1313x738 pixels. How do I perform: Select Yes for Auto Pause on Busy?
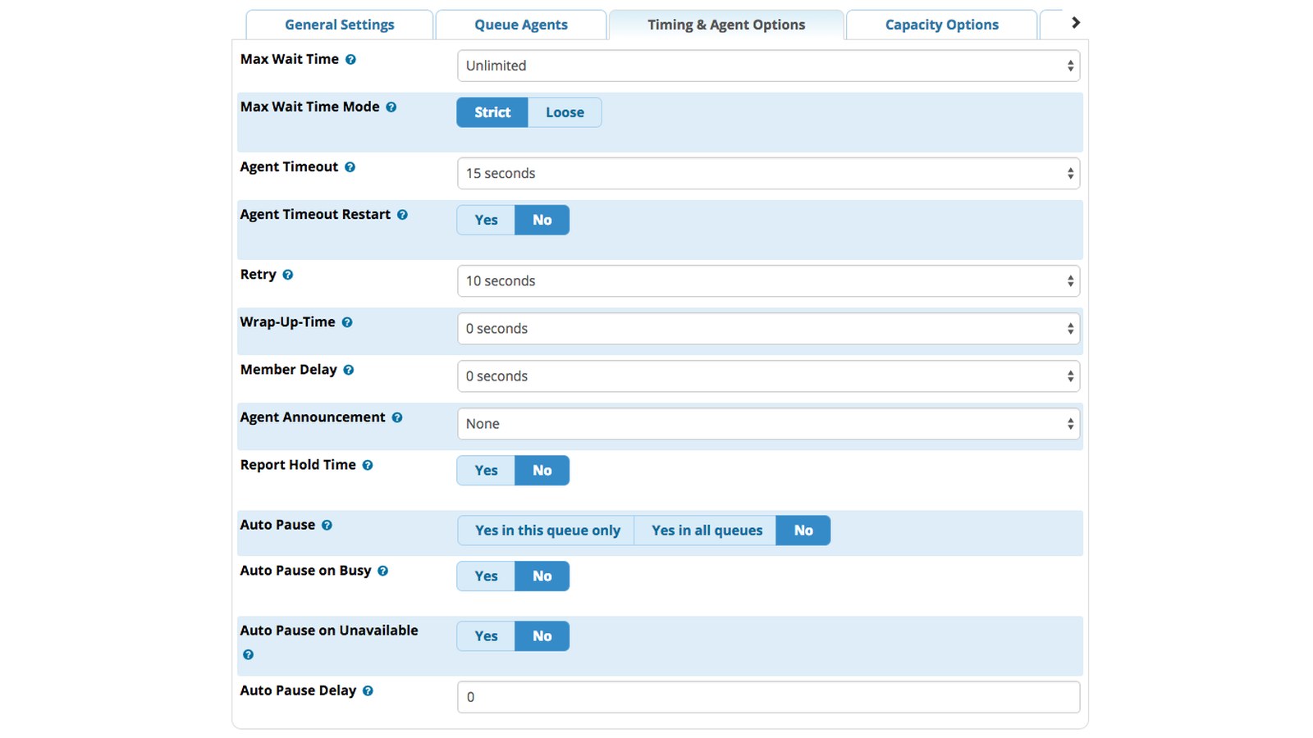click(486, 576)
